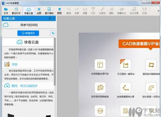
Task: Click the 撤销 undo icon
Action: pos(69,11)
